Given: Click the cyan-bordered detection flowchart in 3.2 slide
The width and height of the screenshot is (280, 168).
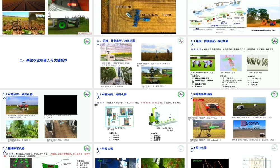Looking at the screenshot, I should tap(120, 117).
